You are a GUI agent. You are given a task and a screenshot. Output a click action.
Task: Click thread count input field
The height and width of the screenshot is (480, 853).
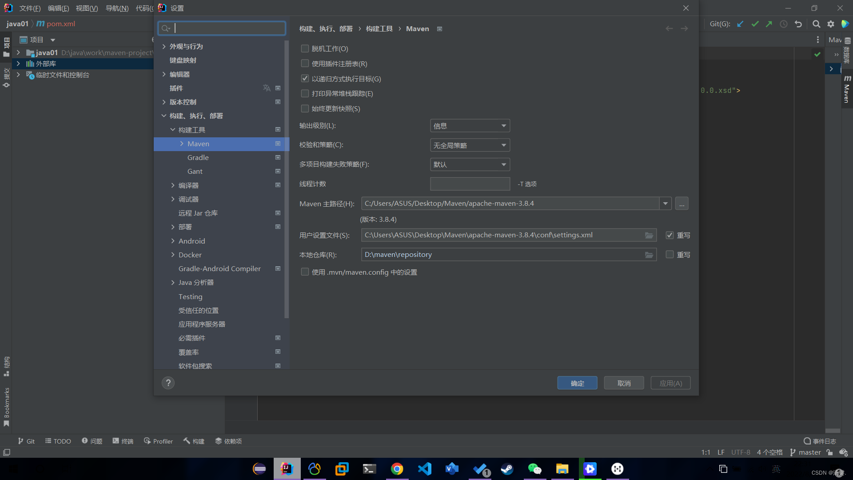tap(470, 184)
